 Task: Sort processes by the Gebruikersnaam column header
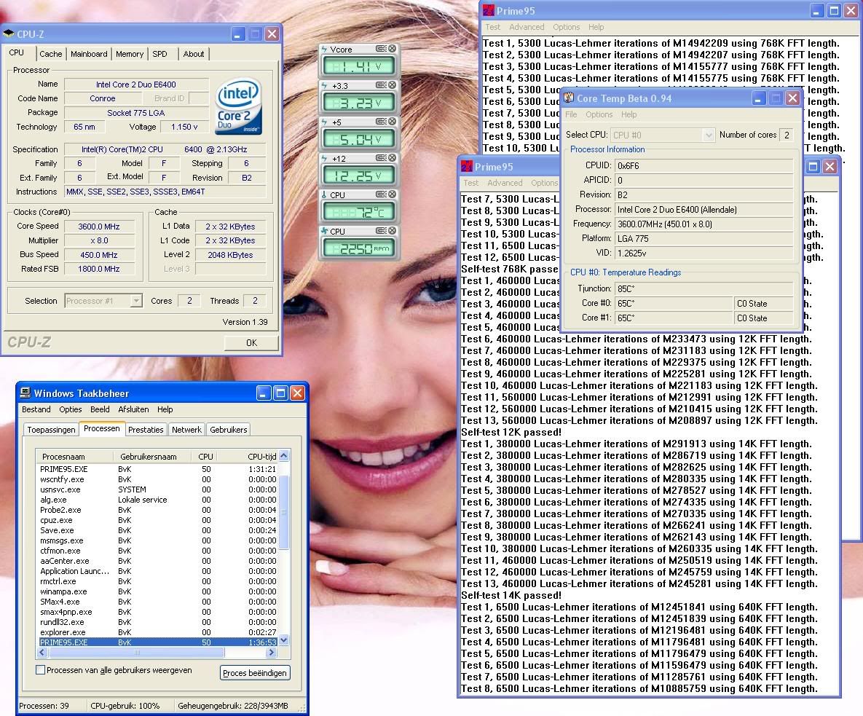point(152,456)
